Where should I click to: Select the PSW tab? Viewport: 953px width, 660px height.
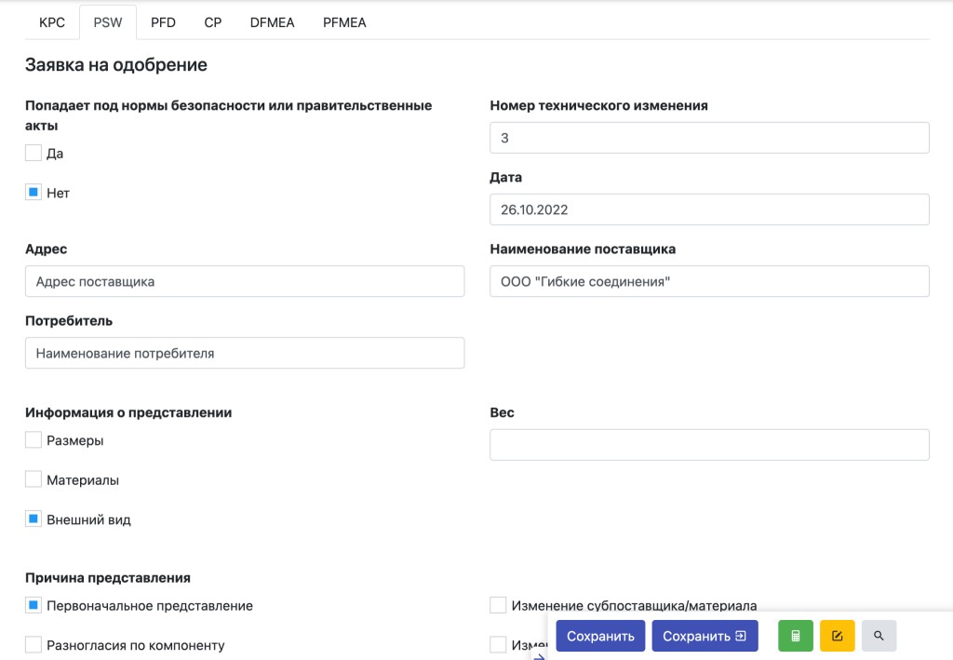pyautogui.click(x=108, y=22)
